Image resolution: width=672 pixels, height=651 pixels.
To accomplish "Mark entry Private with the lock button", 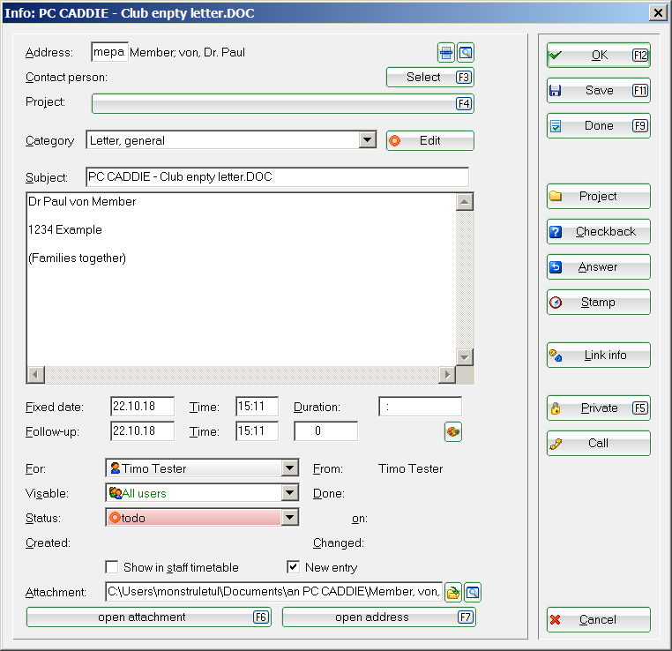I will coord(598,408).
